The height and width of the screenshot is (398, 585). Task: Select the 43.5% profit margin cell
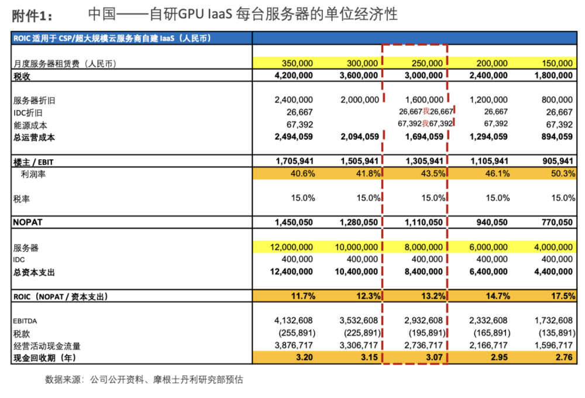click(x=433, y=174)
